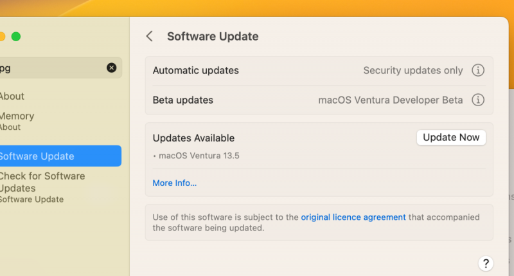Screen dimensions: 514x276
Task: Open info for Beta updates
Action: (x=478, y=100)
